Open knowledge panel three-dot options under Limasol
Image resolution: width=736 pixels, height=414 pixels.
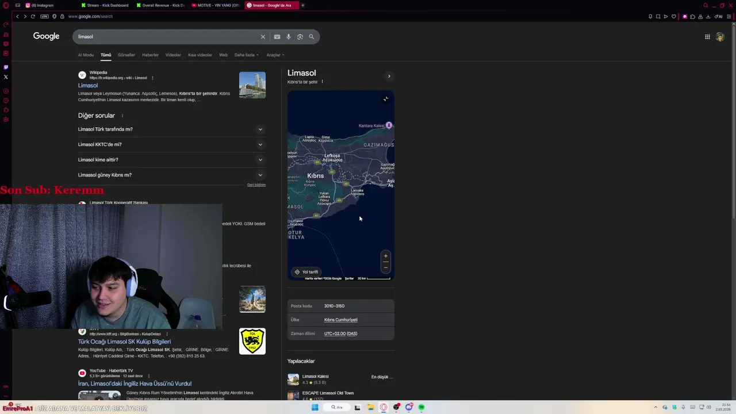click(x=322, y=82)
